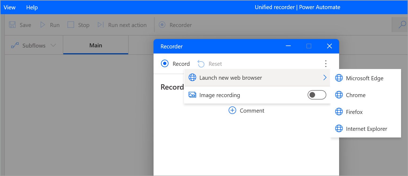Open the Help menu
Screen dimensions: 408x176
click(x=32, y=7)
